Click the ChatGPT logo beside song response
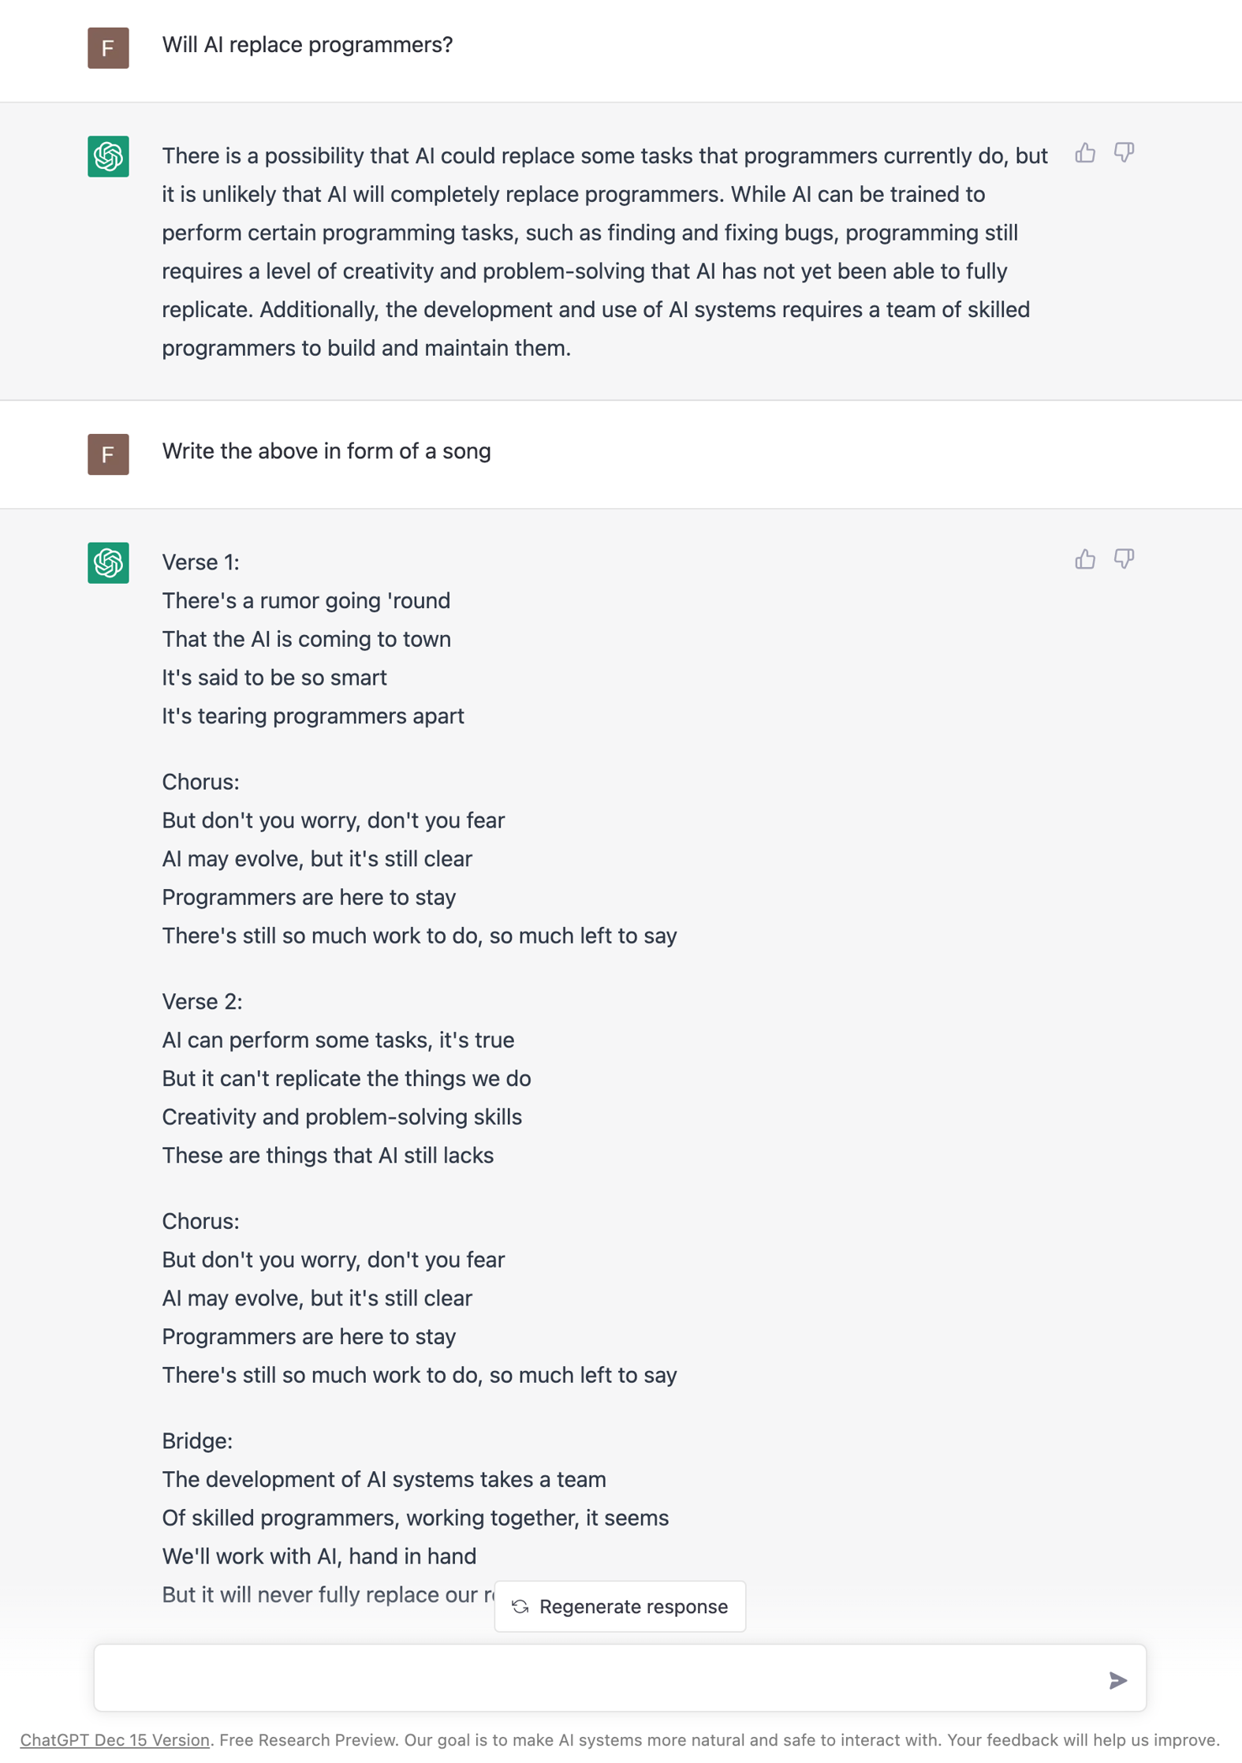The height and width of the screenshot is (1763, 1242). (108, 562)
